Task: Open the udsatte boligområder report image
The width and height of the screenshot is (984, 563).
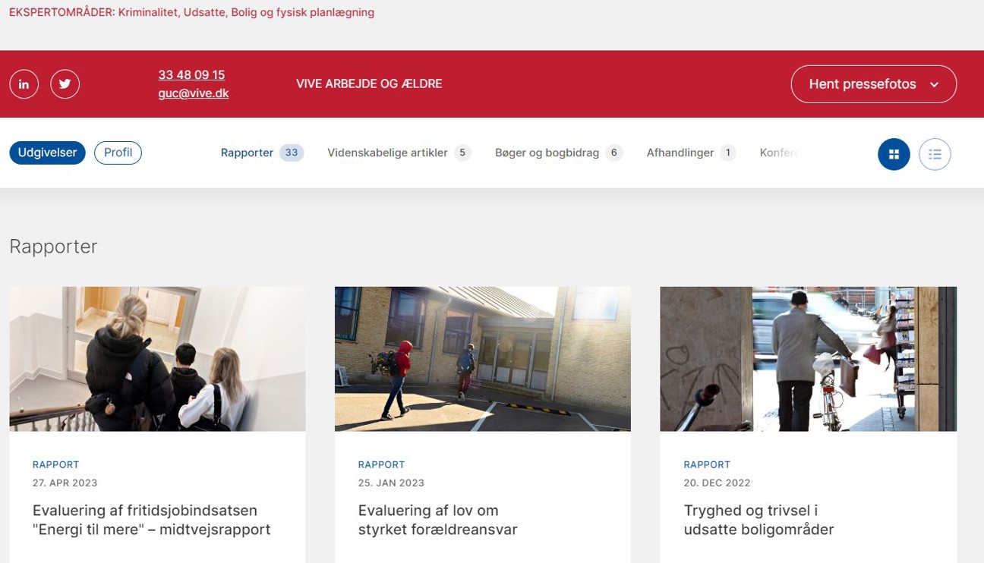Action: (808, 358)
